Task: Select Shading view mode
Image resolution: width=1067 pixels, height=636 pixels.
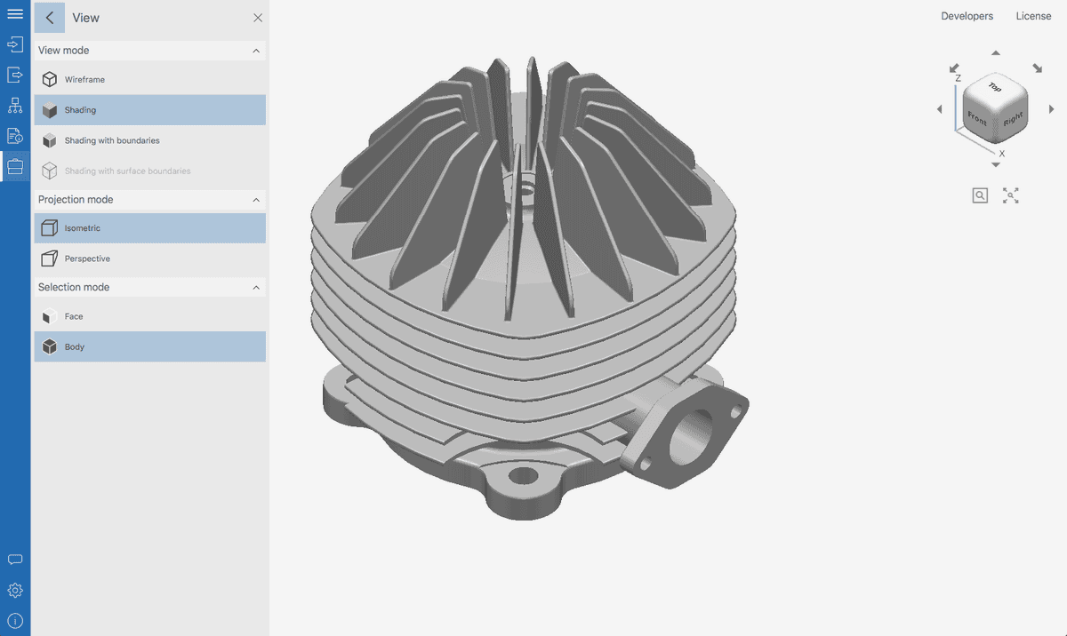Action: (150, 110)
